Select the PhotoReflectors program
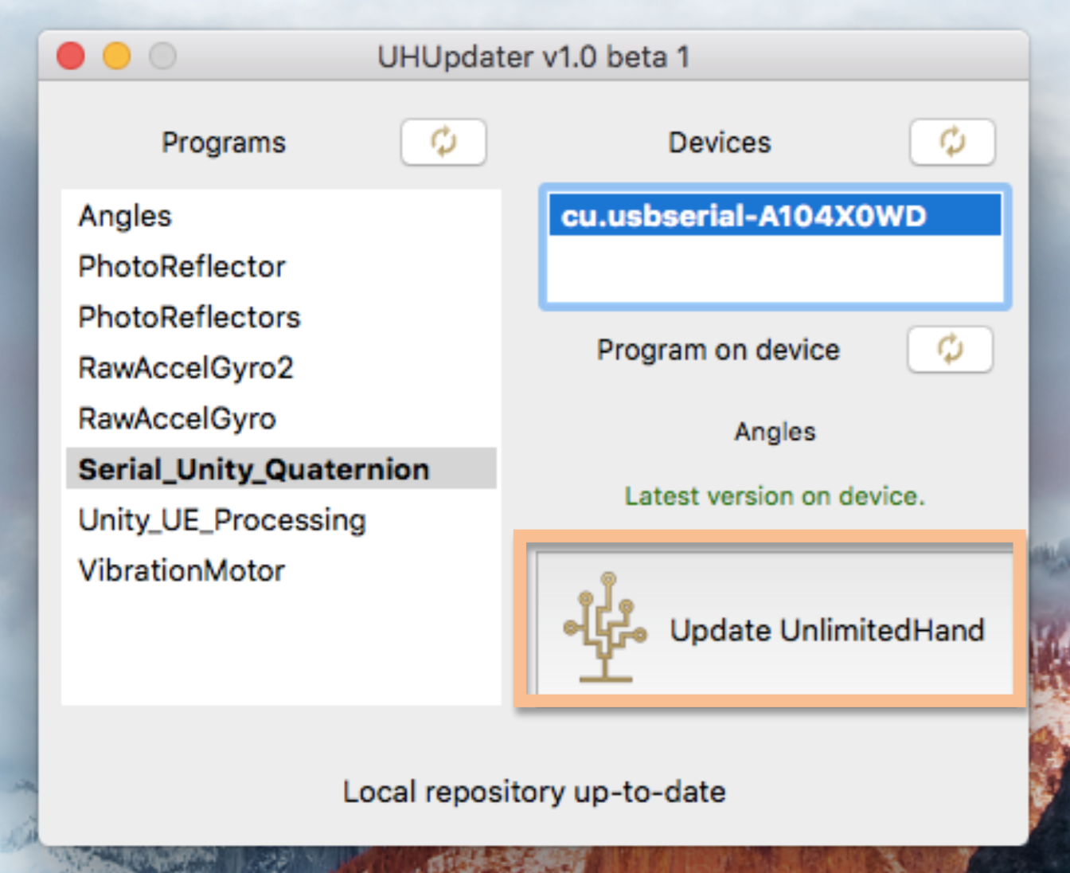The width and height of the screenshot is (1070, 873). (x=281, y=317)
